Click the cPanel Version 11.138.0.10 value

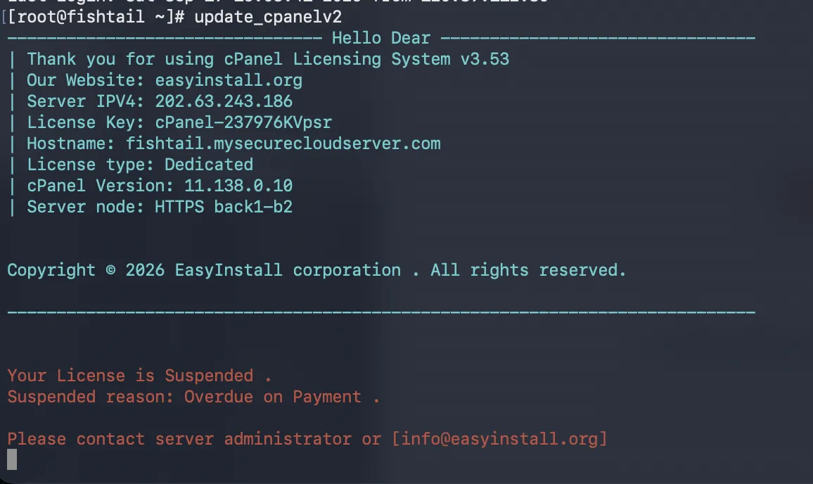[238, 186]
